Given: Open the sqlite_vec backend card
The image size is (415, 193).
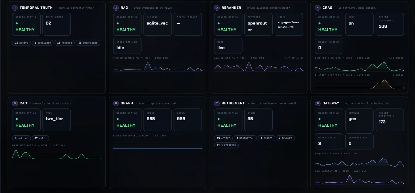Looking at the screenshot, I should click(157, 24).
